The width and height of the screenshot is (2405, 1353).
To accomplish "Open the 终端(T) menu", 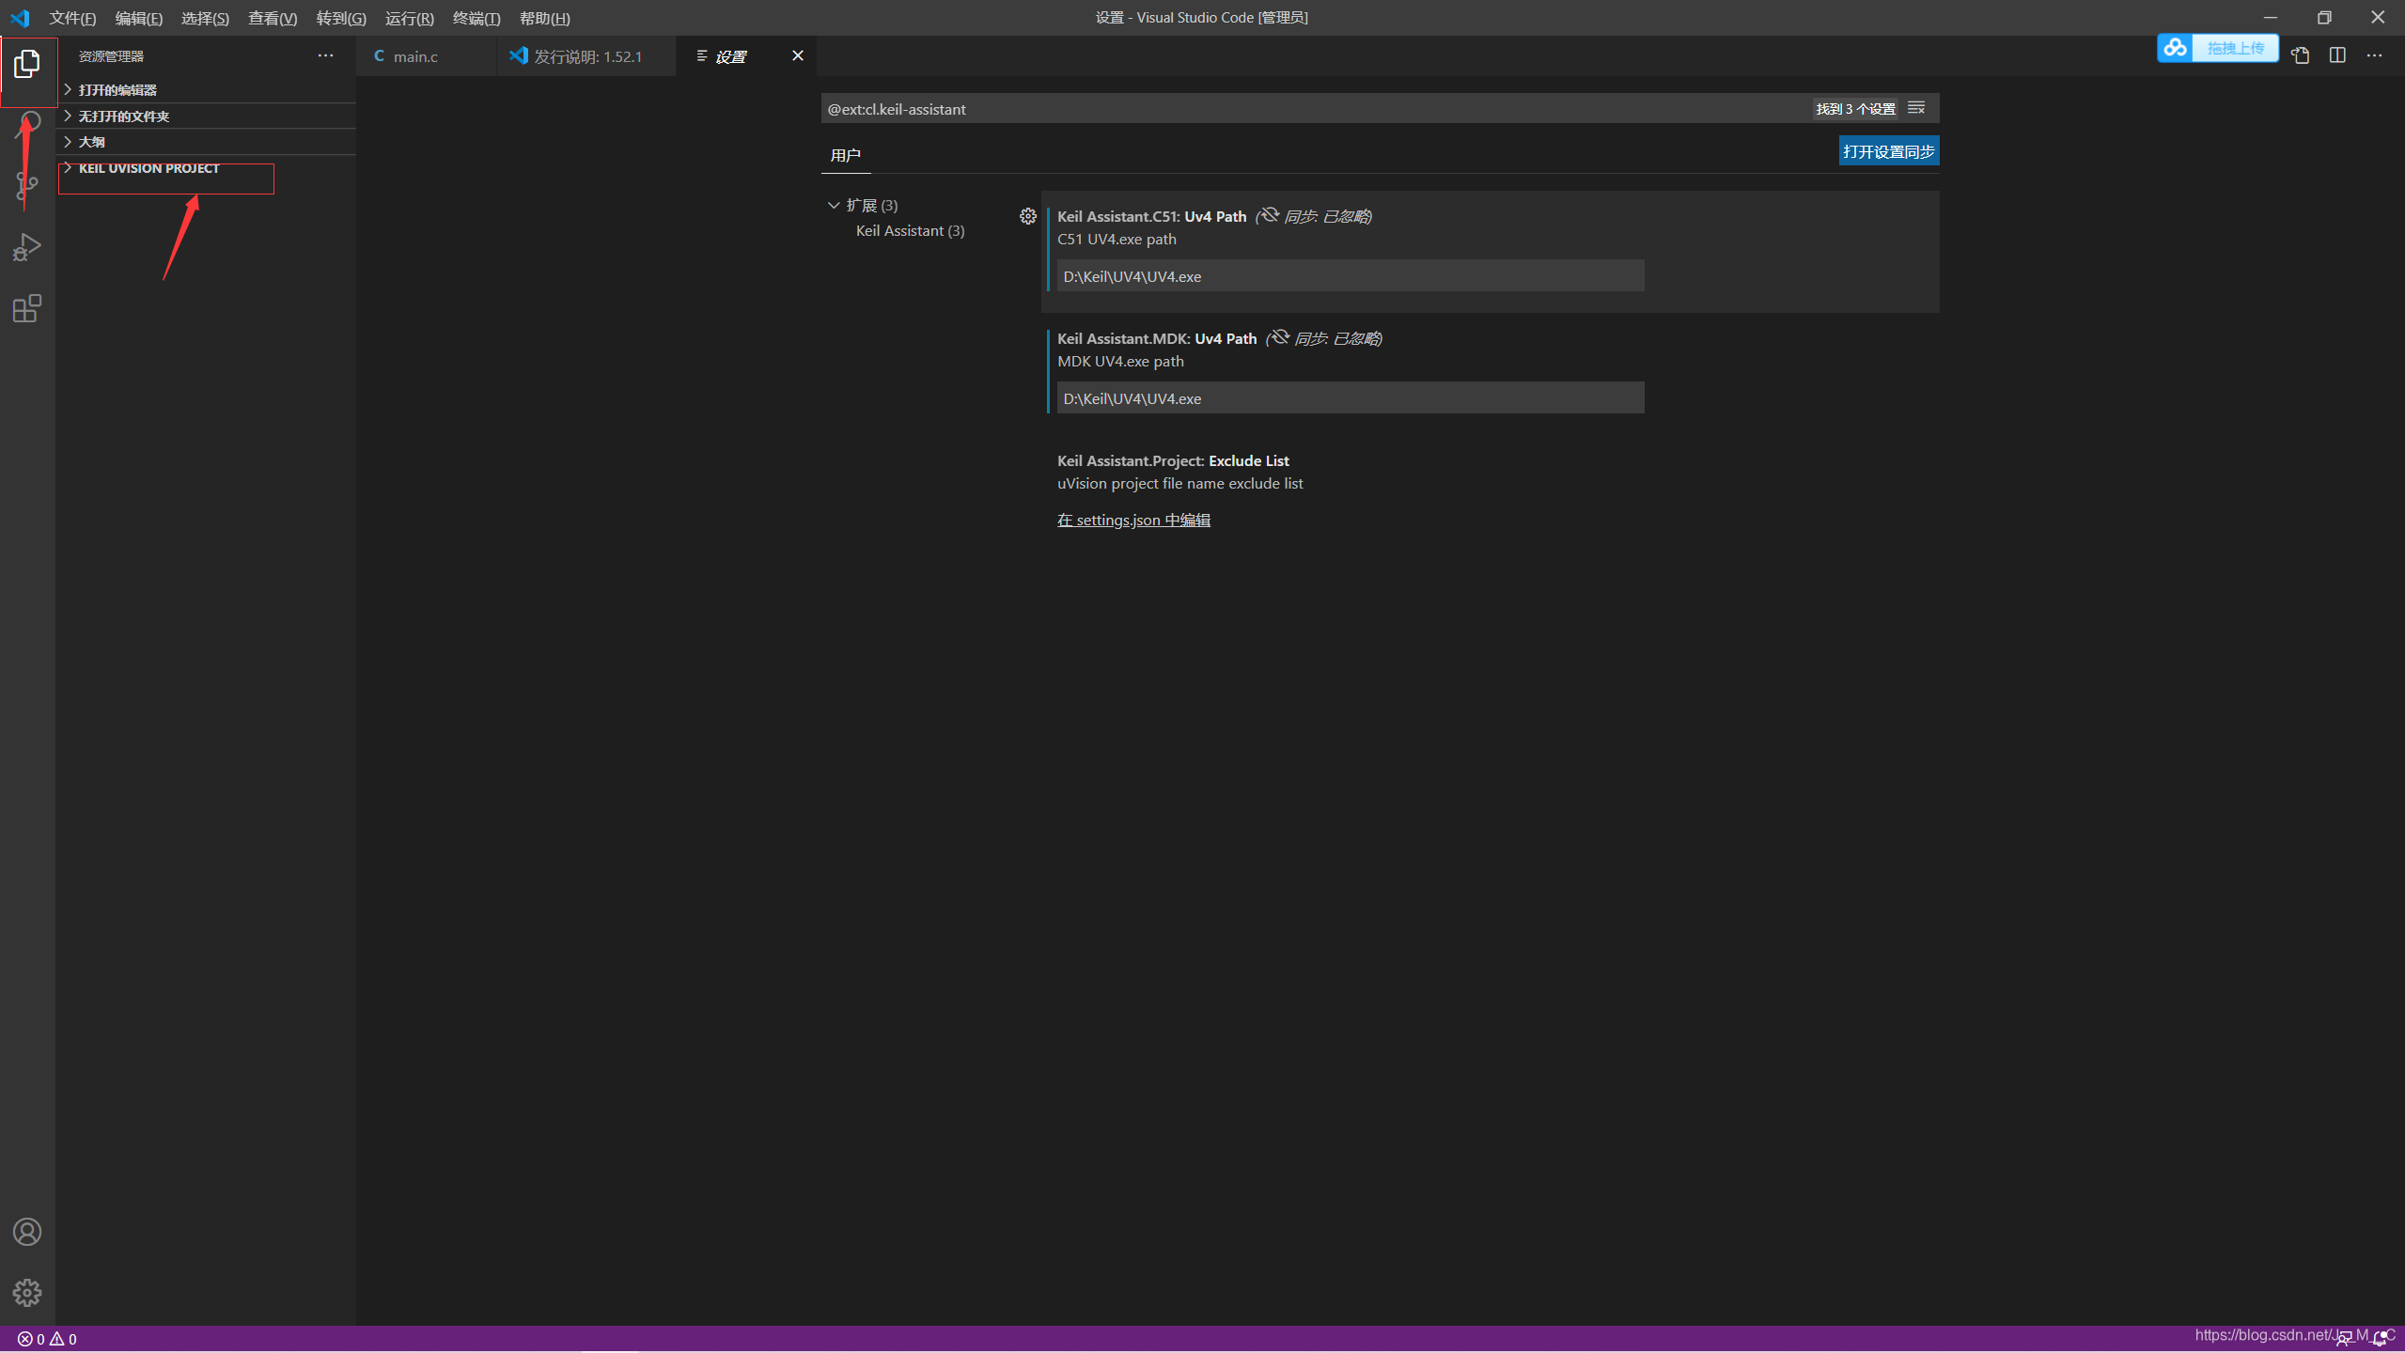I will [x=476, y=18].
